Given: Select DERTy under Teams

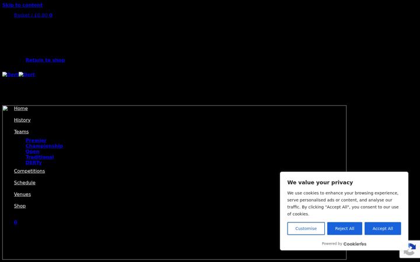Looking at the screenshot, I should click(33, 162).
